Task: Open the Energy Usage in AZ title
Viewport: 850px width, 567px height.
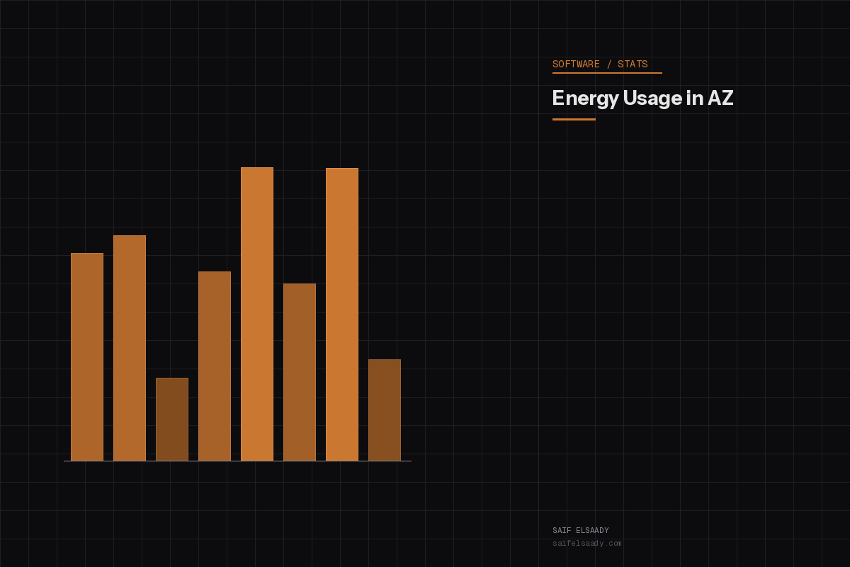Action: pyautogui.click(x=643, y=99)
